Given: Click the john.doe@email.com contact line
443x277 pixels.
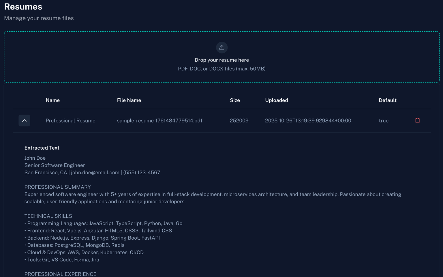Looking at the screenshot, I should point(95,173).
